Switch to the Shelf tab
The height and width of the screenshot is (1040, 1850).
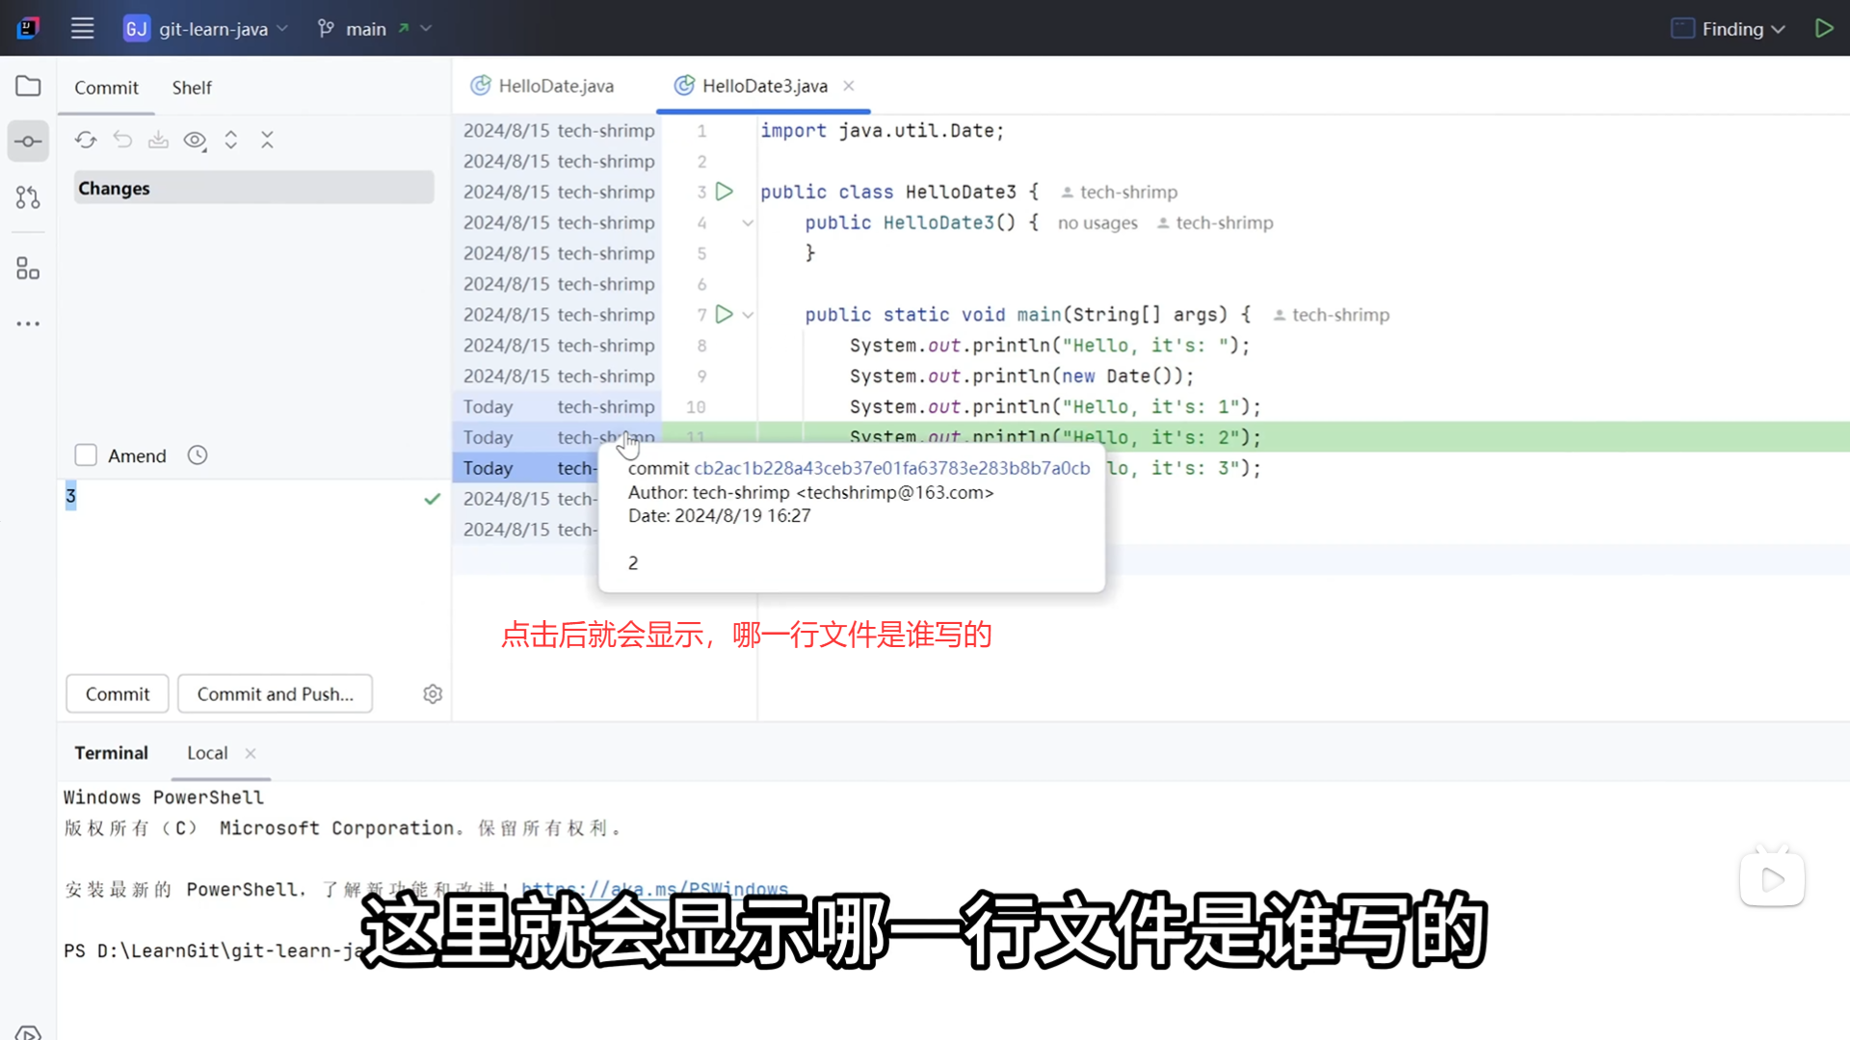192,88
